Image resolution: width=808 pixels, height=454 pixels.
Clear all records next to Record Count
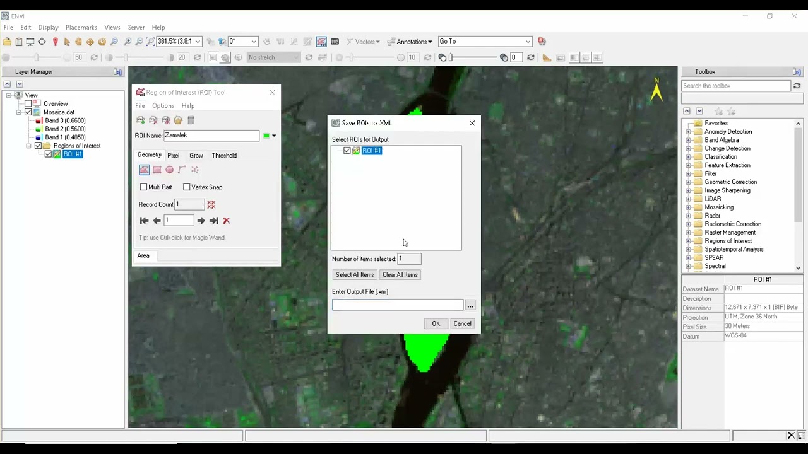pyautogui.click(x=211, y=204)
